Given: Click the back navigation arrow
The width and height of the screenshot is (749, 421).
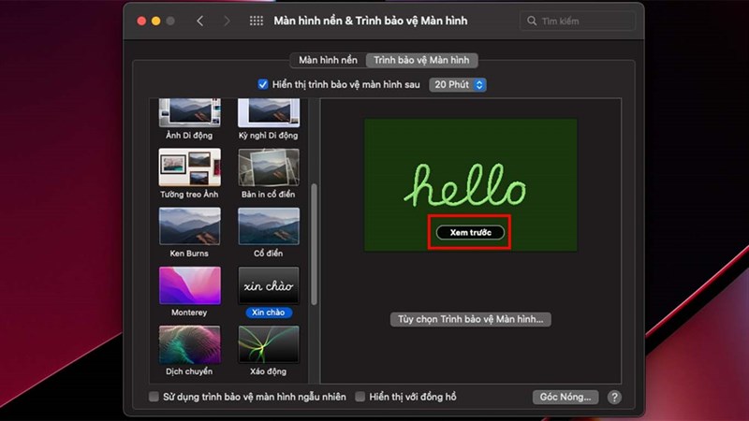Looking at the screenshot, I should pos(199,21).
